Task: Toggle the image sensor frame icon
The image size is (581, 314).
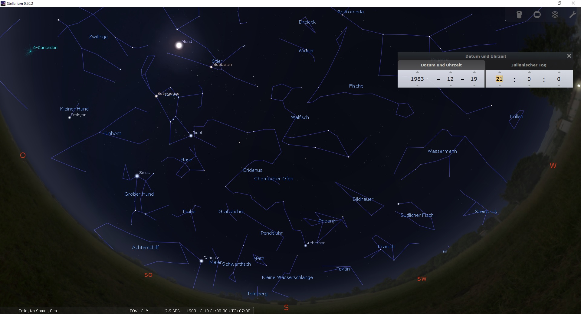Action: pos(537,14)
